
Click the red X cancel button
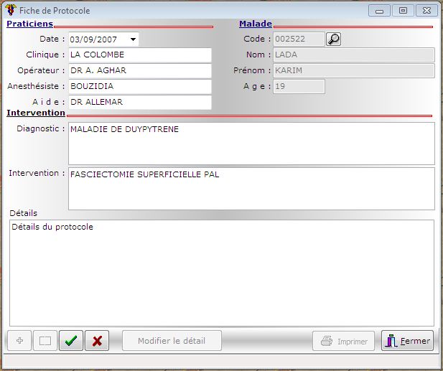(x=97, y=341)
